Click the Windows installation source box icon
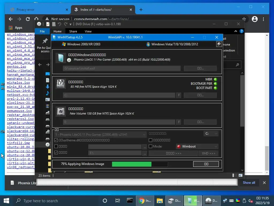Viewport: 274px width, 206px height. click(x=61, y=58)
